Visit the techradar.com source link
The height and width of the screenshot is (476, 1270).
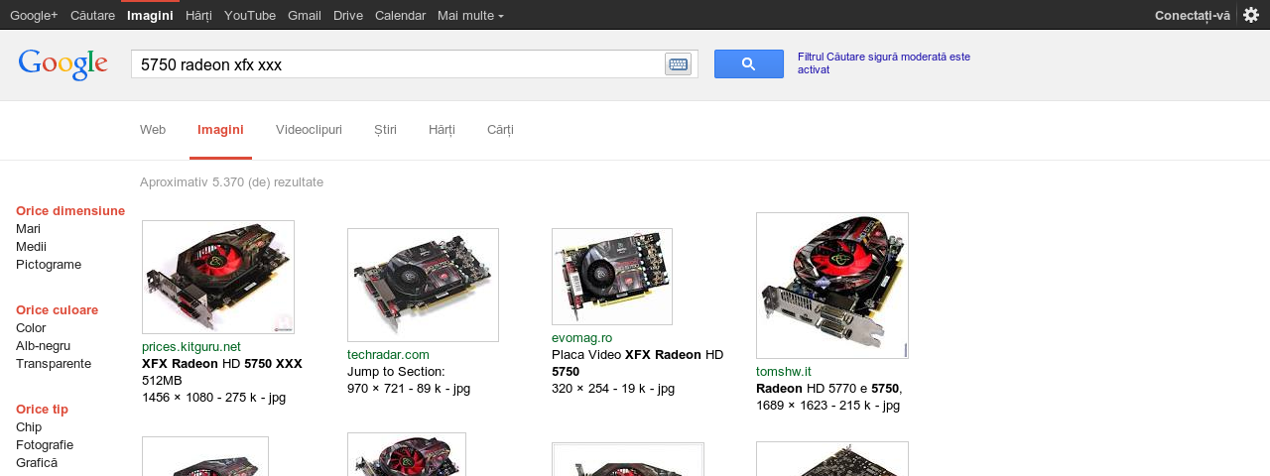coord(388,354)
